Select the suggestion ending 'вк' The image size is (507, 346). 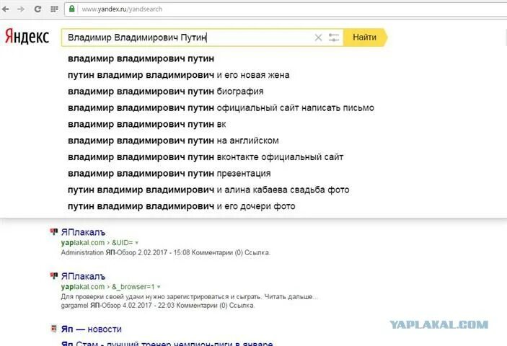[147, 125]
